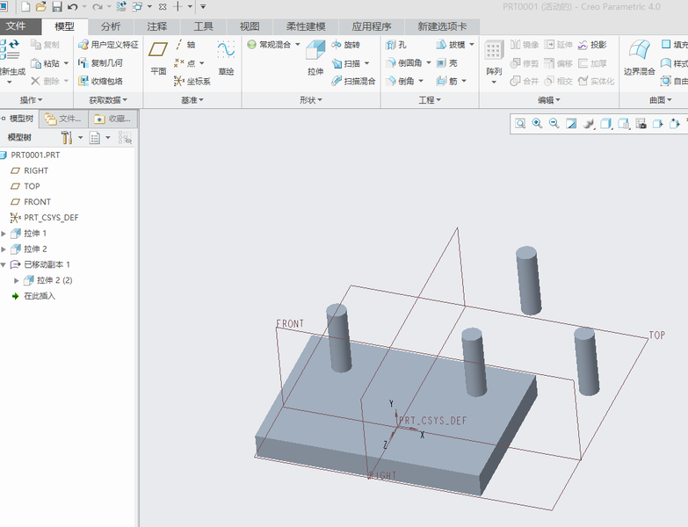This screenshot has width=688, height=527.
Task: Click the Rib (筋) tool
Action: pos(447,81)
